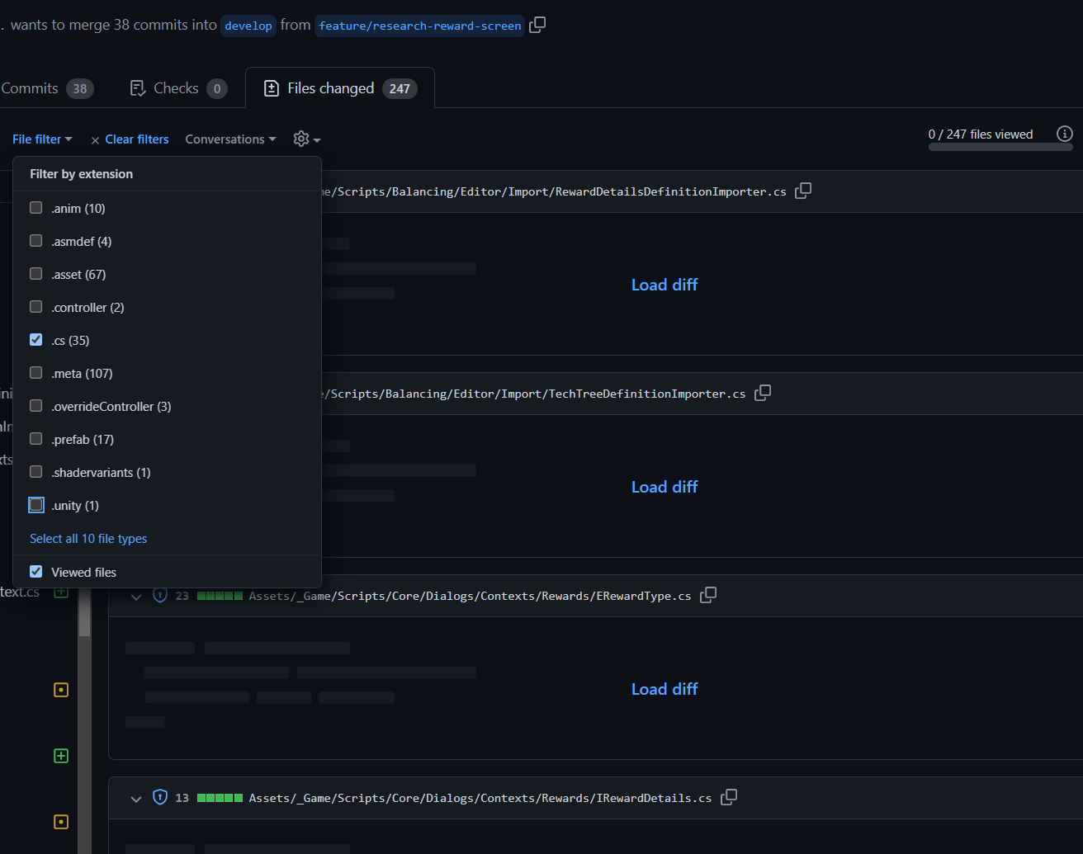
Task: Enable the .asset (67) filter
Action: 35,274
